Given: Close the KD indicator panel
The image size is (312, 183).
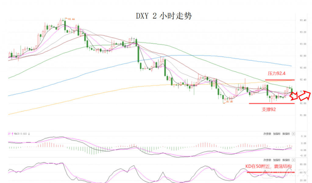Looking at the screenshot, I should (293, 160).
